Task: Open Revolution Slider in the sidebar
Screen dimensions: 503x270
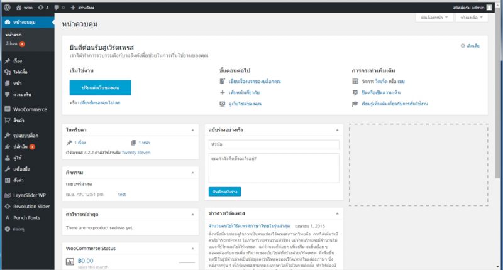Action: (x=31, y=206)
